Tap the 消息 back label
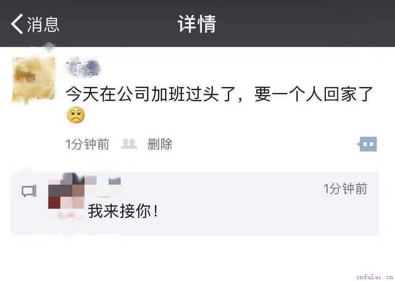This screenshot has width=395, height=281. pyautogui.click(x=43, y=25)
